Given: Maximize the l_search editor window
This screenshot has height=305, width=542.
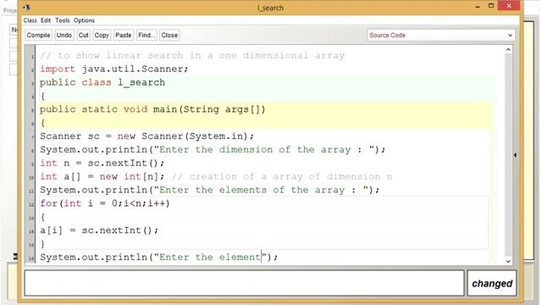Looking at the screenshot, I should coord(491,6).
